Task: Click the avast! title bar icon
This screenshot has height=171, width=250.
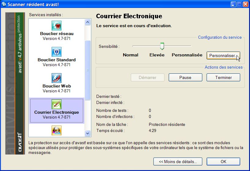Action: point(4,4)
